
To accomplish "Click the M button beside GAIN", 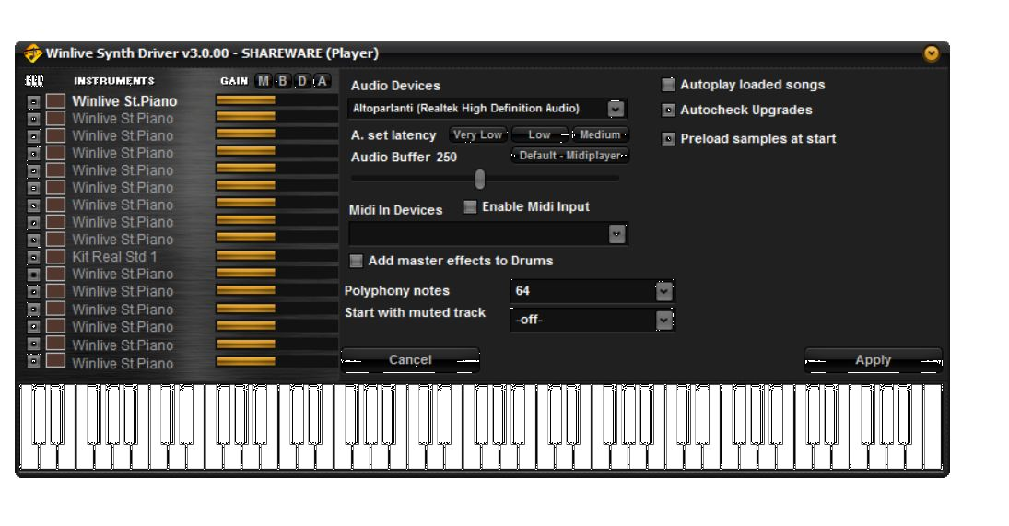I will pos(264,81).
